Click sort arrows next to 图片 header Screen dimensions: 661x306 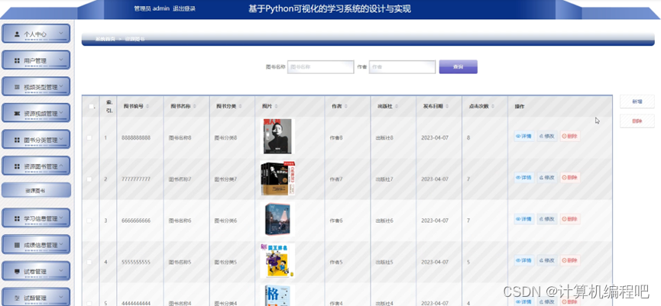point(276,107)
